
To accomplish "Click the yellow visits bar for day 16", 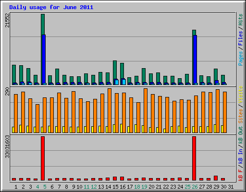I will (122, 128).
